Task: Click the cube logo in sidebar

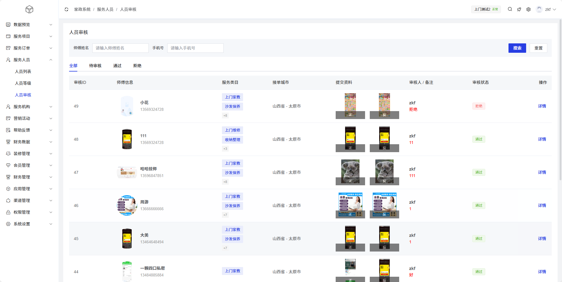Action: (29, 10)
